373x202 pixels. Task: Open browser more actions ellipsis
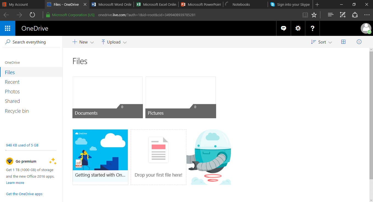tap(367, 15)
